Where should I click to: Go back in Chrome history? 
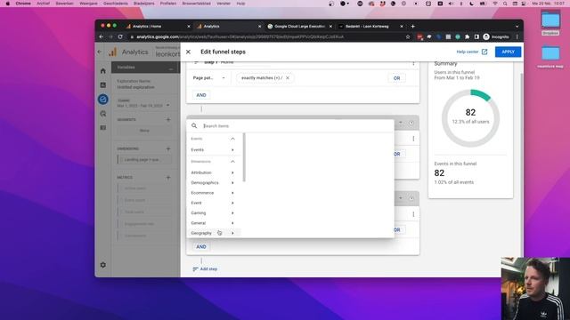coord(101,36)
